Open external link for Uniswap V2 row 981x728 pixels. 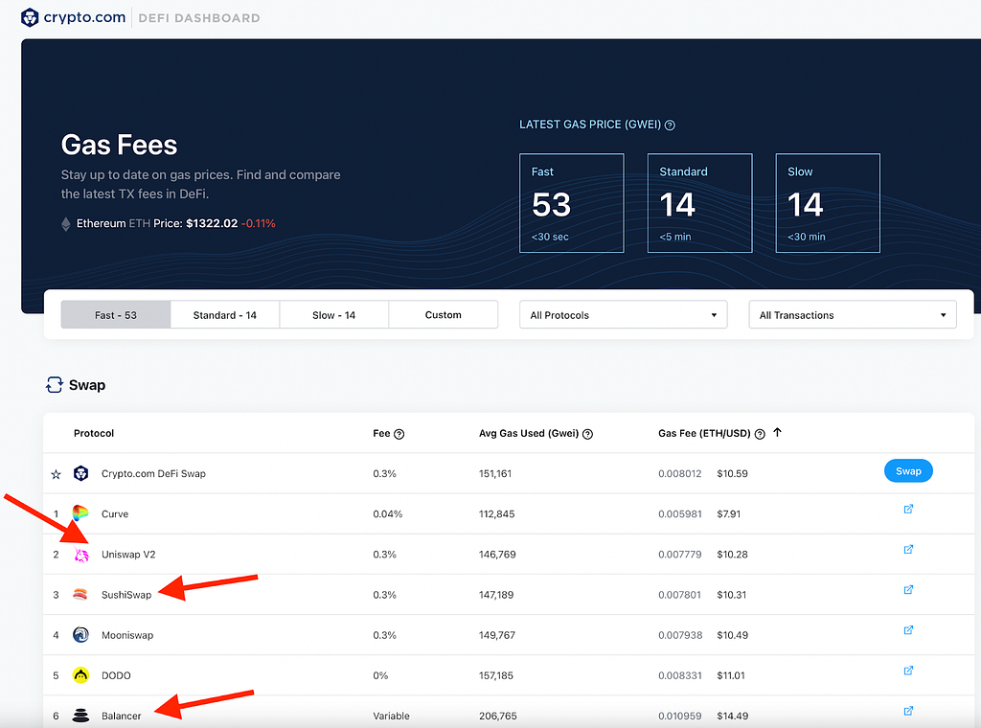coord(908,549)
